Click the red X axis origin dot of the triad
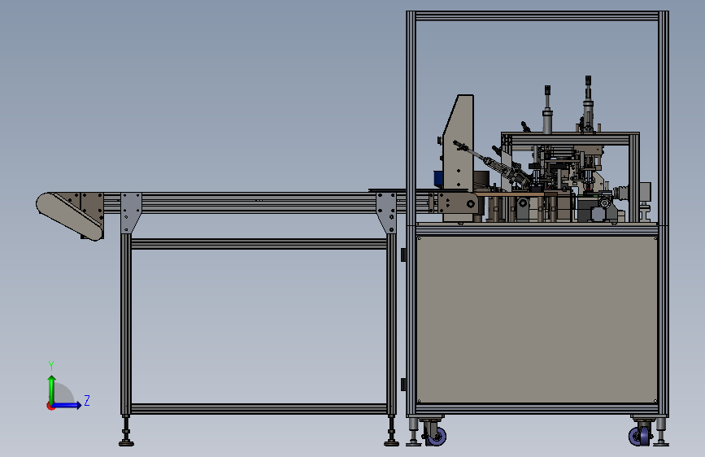The width and height of the screenshot is (705, 457). 50,406
